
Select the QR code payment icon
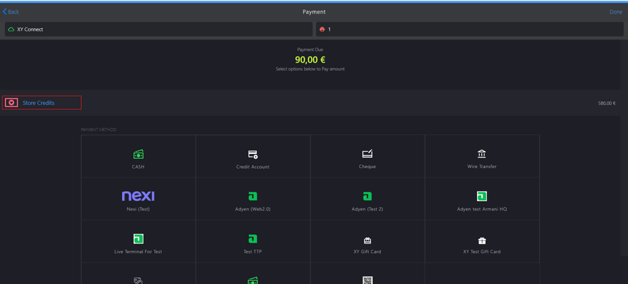coord(367,280)
